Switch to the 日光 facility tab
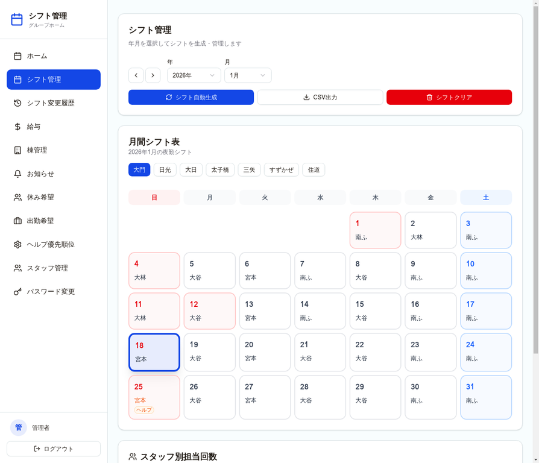The width and height of the screenshot is (539, 463). 165,169
